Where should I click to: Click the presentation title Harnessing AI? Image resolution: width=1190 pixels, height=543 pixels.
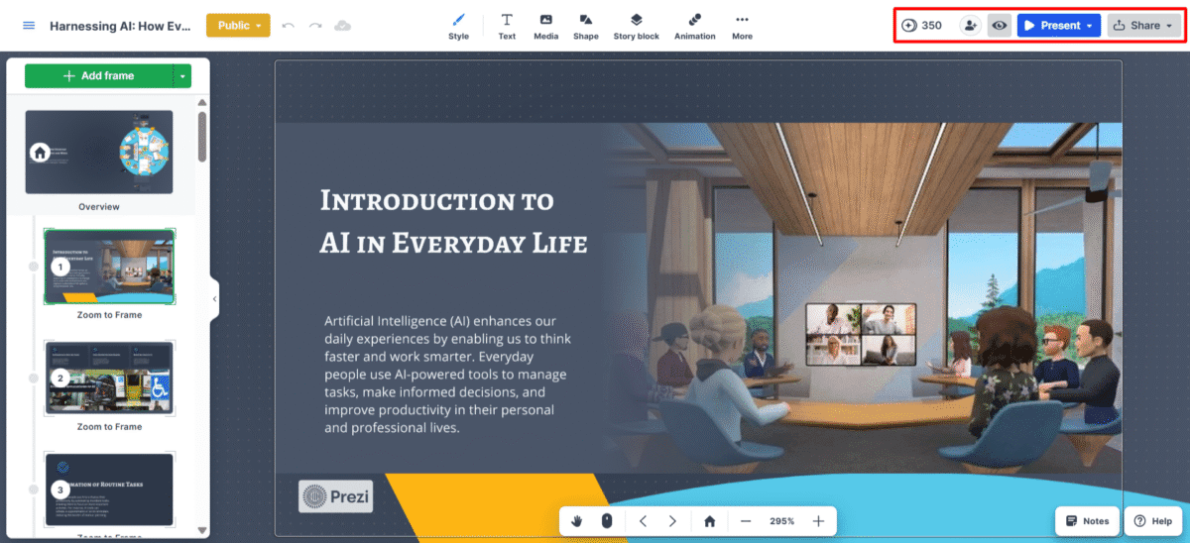(120, 26)
